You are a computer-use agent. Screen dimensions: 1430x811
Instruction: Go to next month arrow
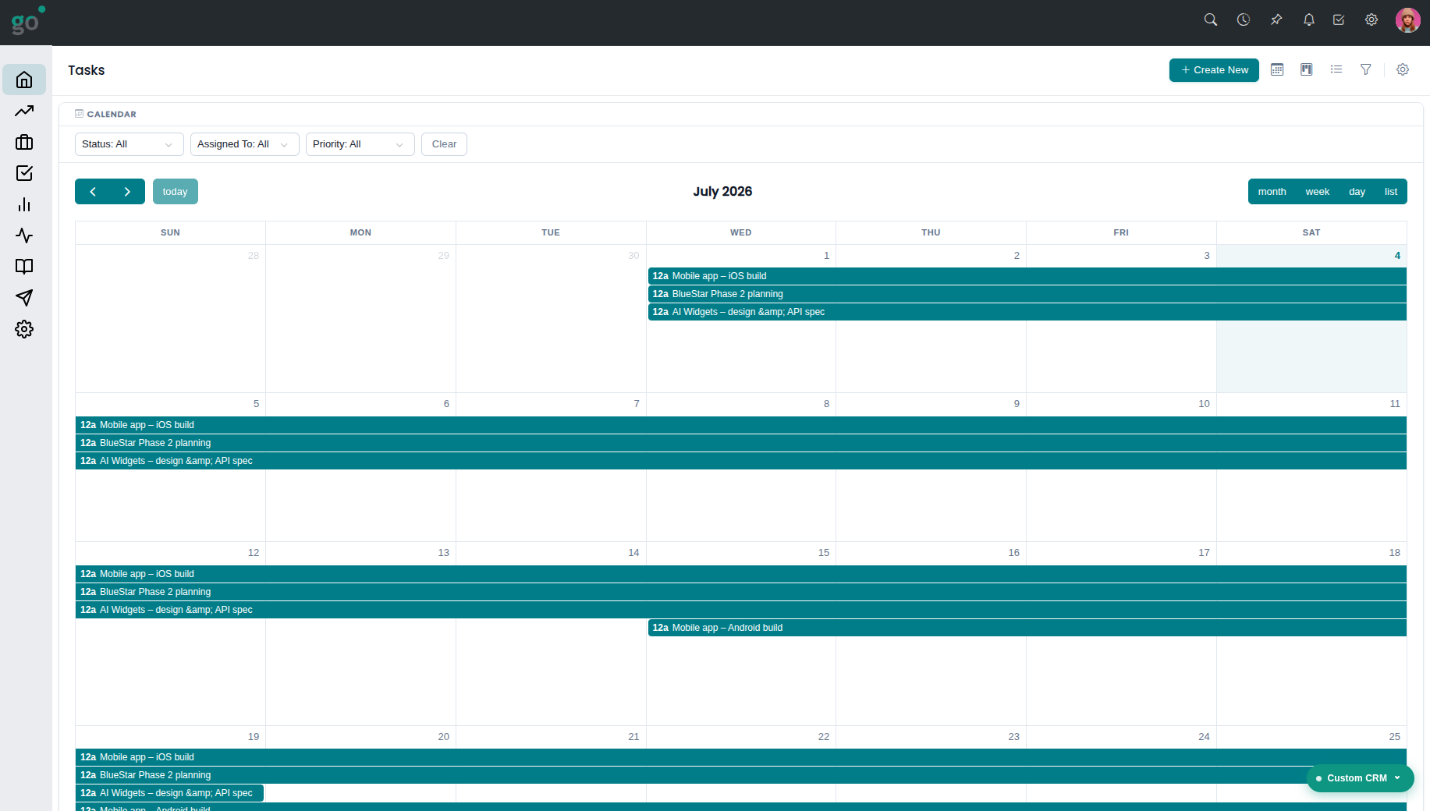pyautogui.click(x=127, y=192)
